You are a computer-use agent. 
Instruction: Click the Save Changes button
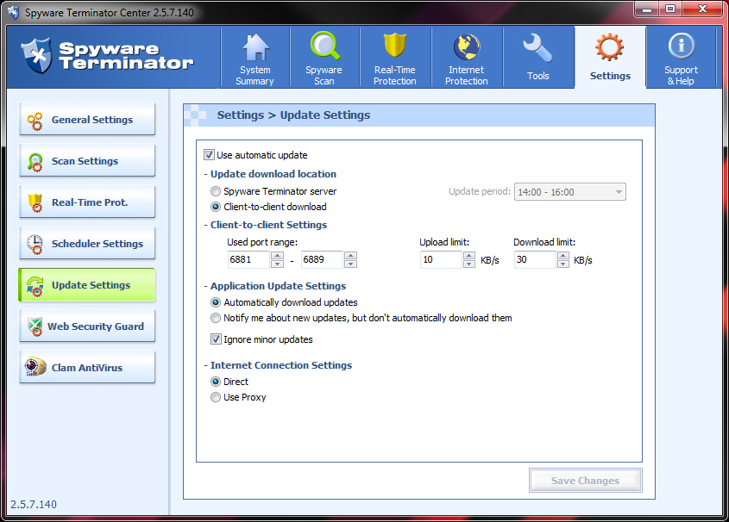tap(585, 481)
